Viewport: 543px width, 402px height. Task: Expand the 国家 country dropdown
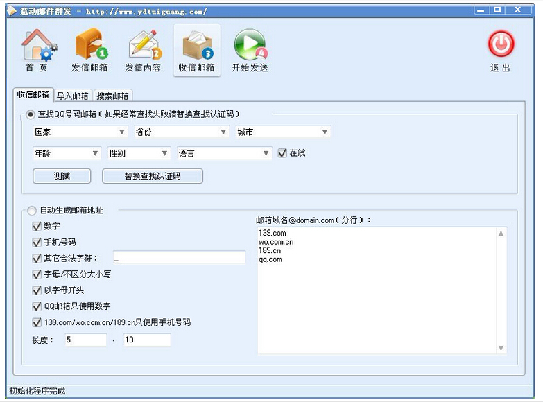80,132
